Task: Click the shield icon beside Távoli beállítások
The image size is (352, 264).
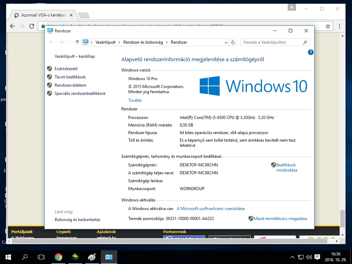Action: [x=49, y=77]
